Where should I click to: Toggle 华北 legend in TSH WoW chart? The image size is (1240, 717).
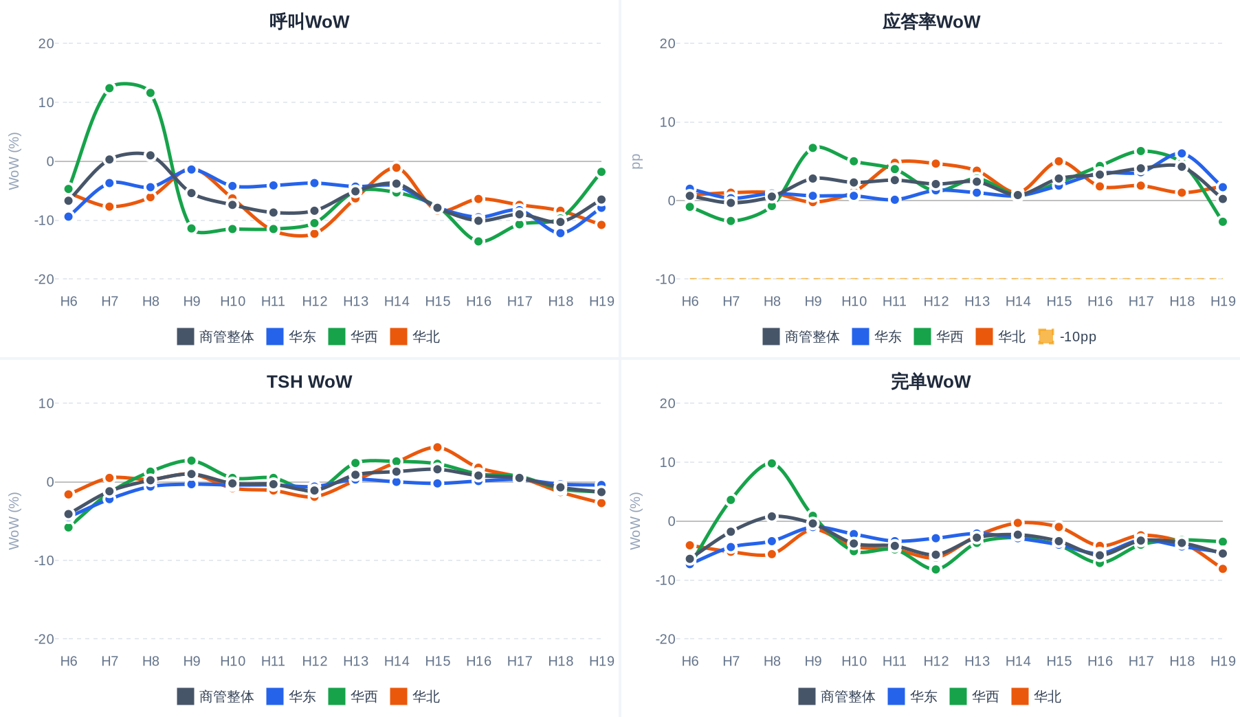click(x=415, y=696)
